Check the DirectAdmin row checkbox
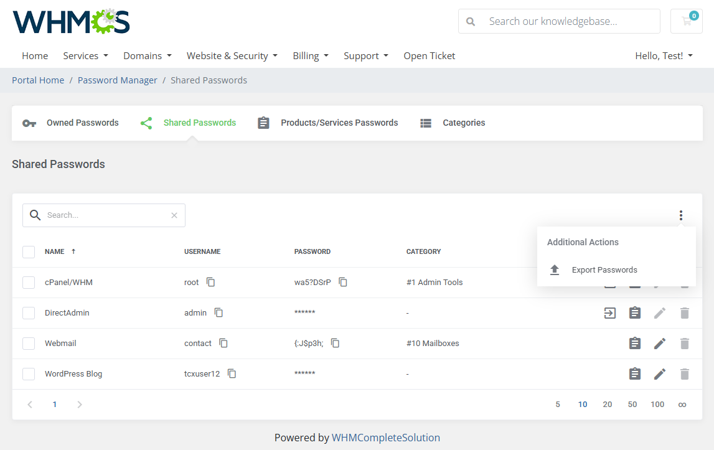Screen dimensions: 714x450 pos(29,313)
